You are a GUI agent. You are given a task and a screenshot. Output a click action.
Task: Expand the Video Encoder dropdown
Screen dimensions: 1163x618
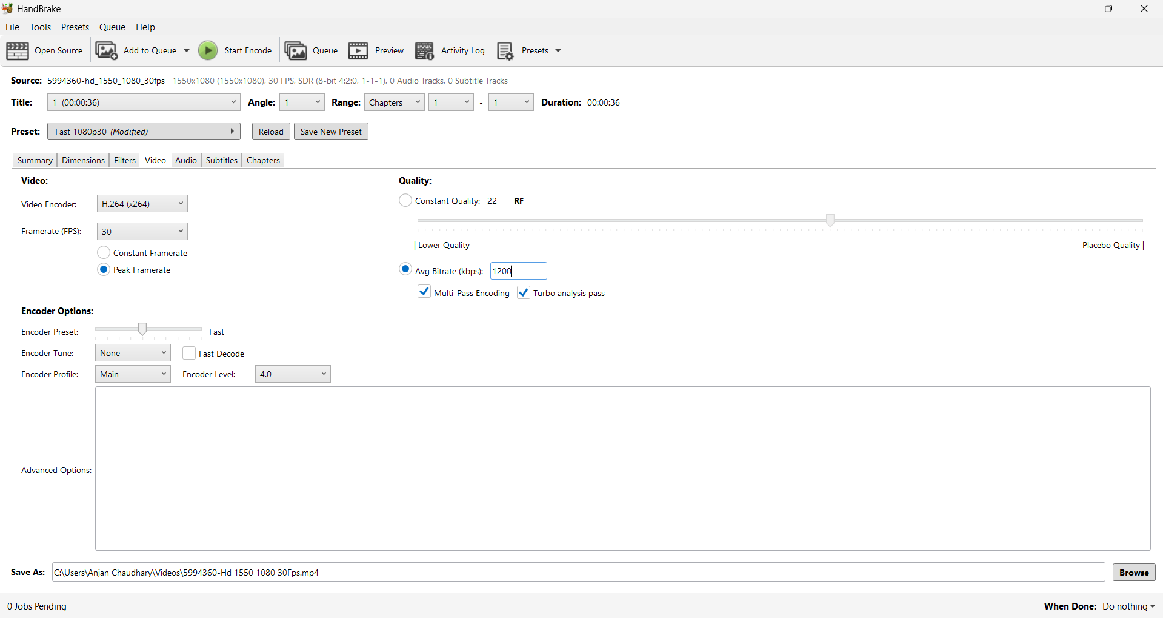point(142,204)
